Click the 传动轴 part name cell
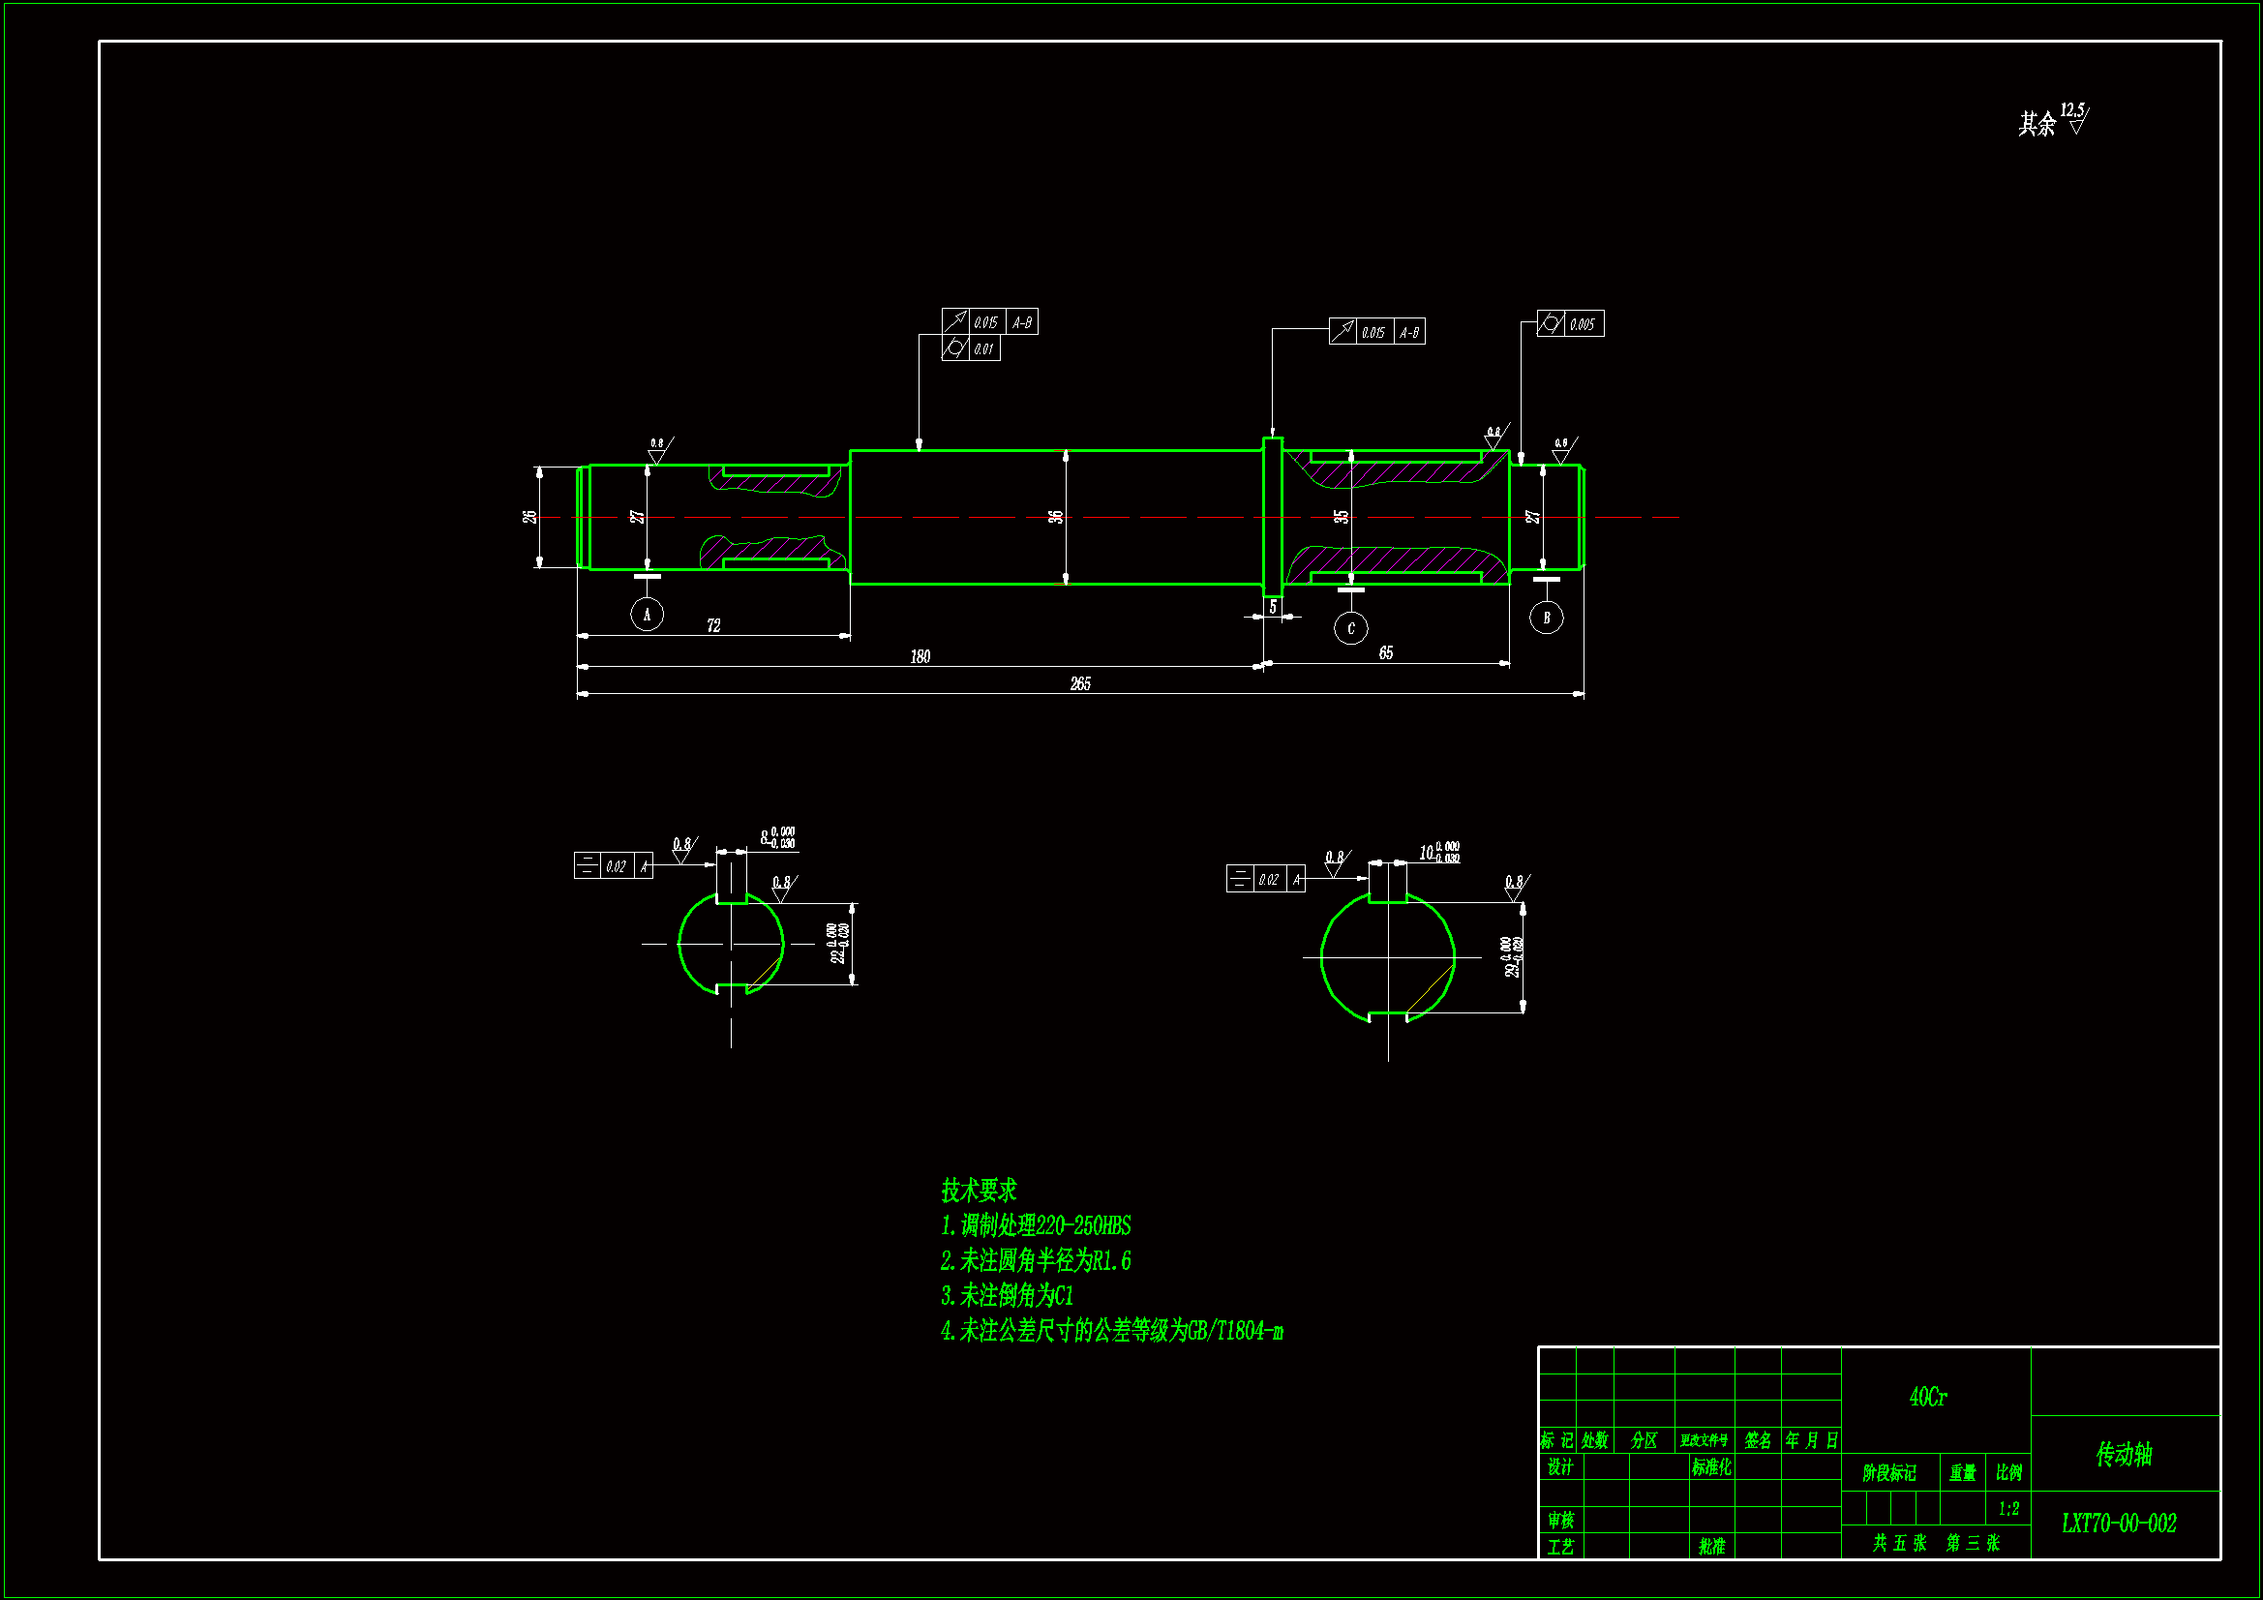The width and height of the screenshot is (2263, 1600). pyautogui.click(x=2125, y=1453)
